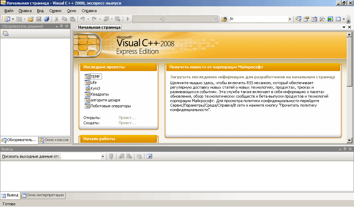Open the Properties Window toolbar icon

point(306,19)
